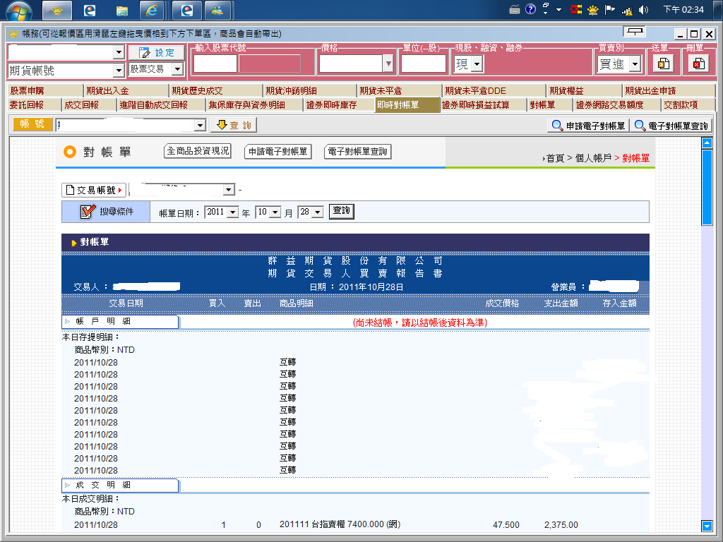The width and height of the screenshot is (723, 542).
Task: Click the pencil icon on 搜尋條件
Action: click(87, 212)
